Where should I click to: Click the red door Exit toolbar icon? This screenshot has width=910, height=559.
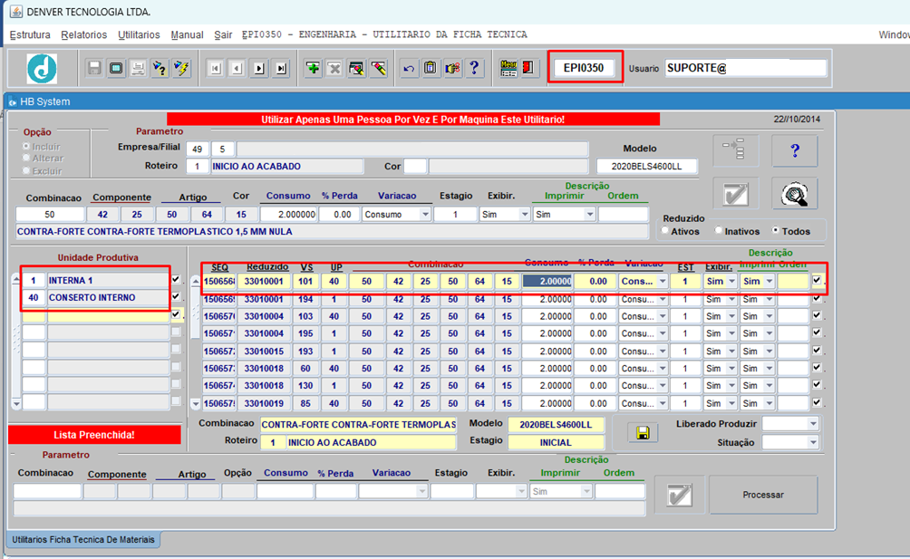[528, 69]
